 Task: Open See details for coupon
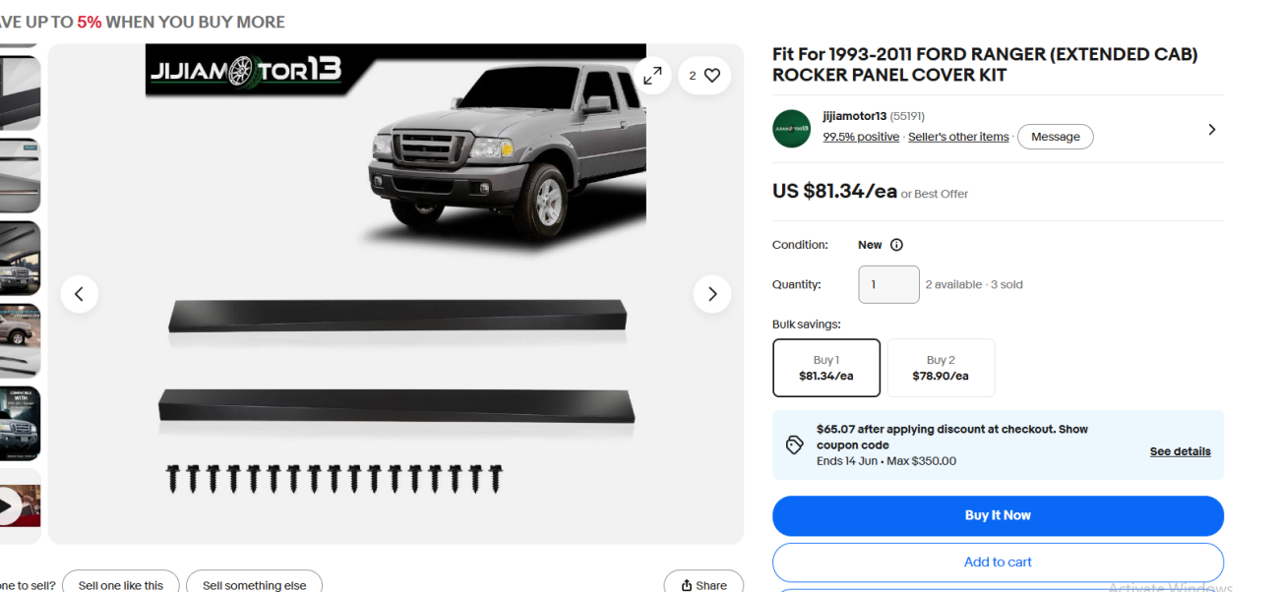(x=1180, y=451)
